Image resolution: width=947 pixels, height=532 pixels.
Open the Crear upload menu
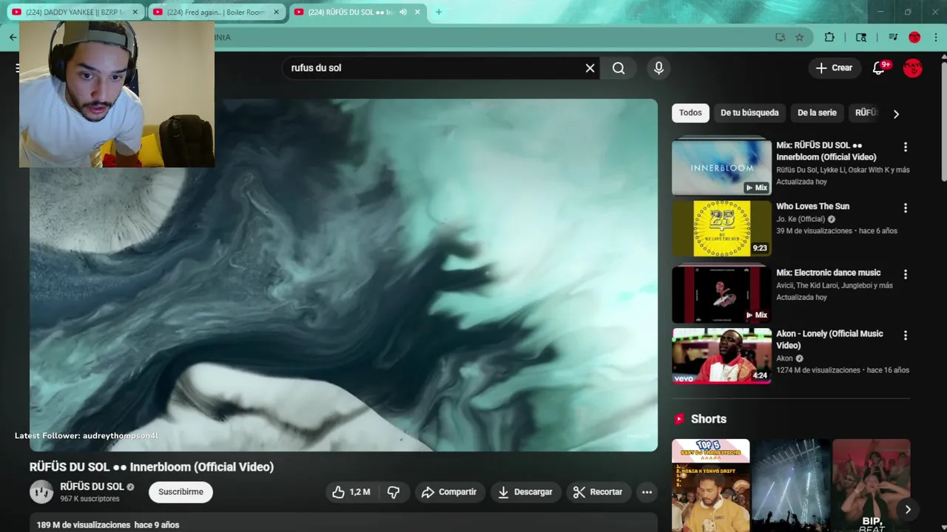pyautogui.click(x=835, y=68)
